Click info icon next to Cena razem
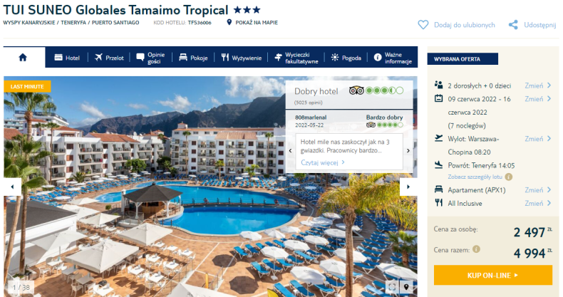The image size is (563, 297). click(476, 249)
